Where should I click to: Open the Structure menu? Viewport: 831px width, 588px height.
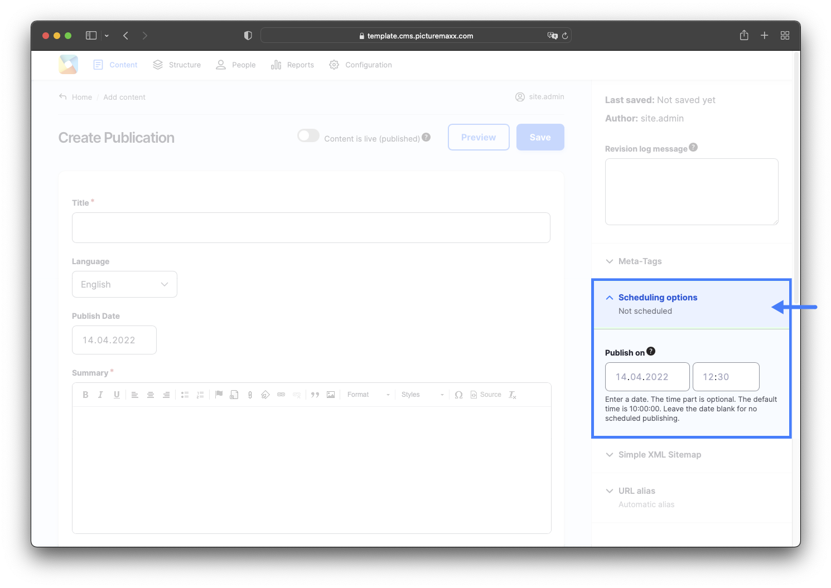(x=177, y=65)
